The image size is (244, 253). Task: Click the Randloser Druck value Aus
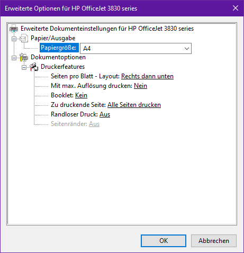coord(105,114)
